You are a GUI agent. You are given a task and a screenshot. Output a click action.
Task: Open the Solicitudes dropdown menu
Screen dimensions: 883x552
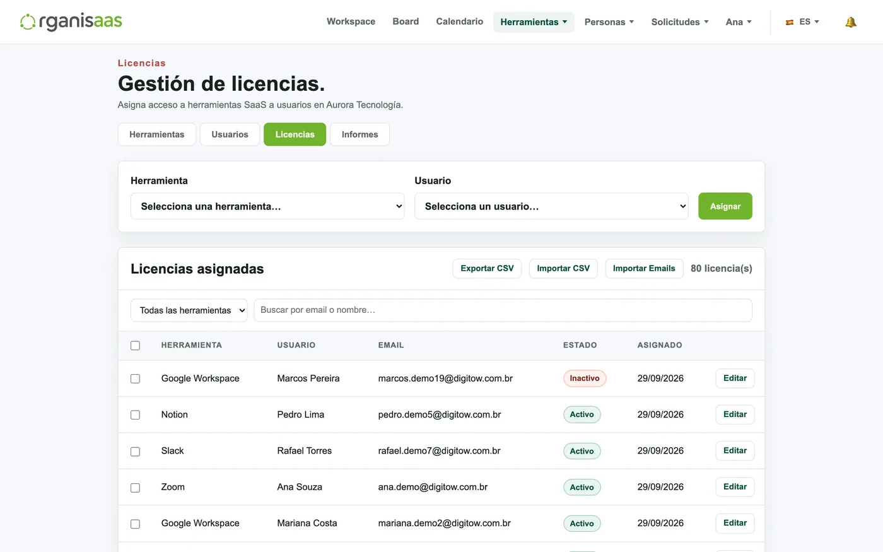[x=680, y=22]
